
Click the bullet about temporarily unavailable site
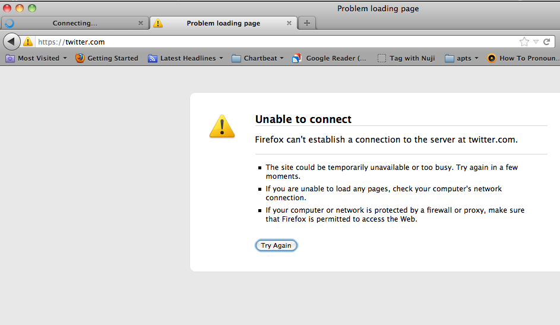pos(392,172)
